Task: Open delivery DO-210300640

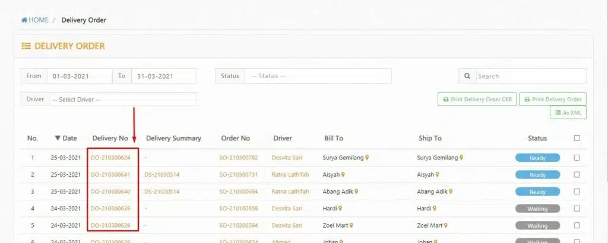Action: point(110,191)
